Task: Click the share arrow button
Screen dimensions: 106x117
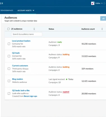Action: (x=103, y=18)
